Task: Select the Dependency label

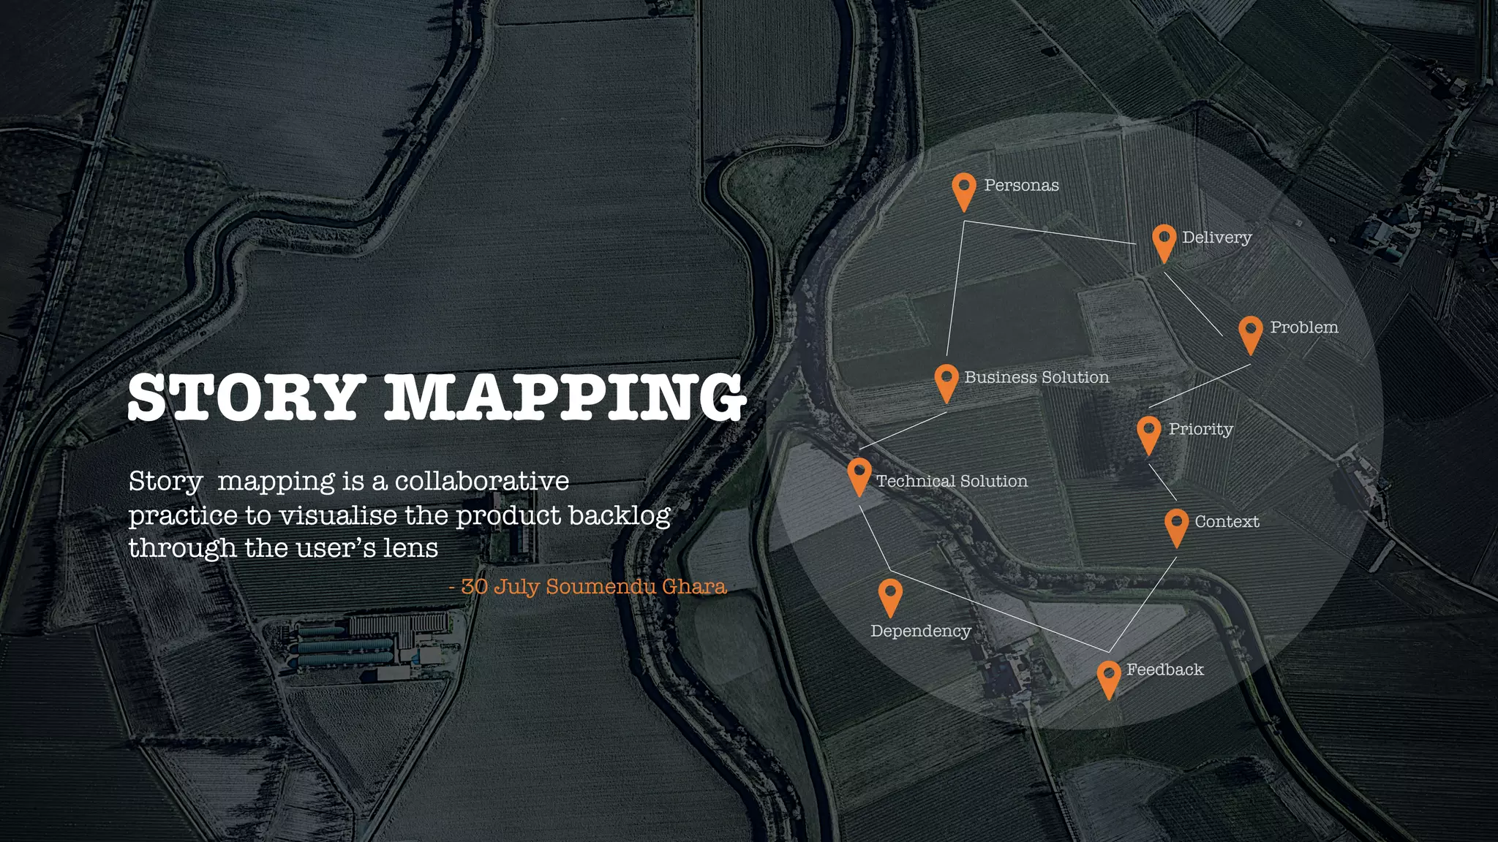Action: 921,631
